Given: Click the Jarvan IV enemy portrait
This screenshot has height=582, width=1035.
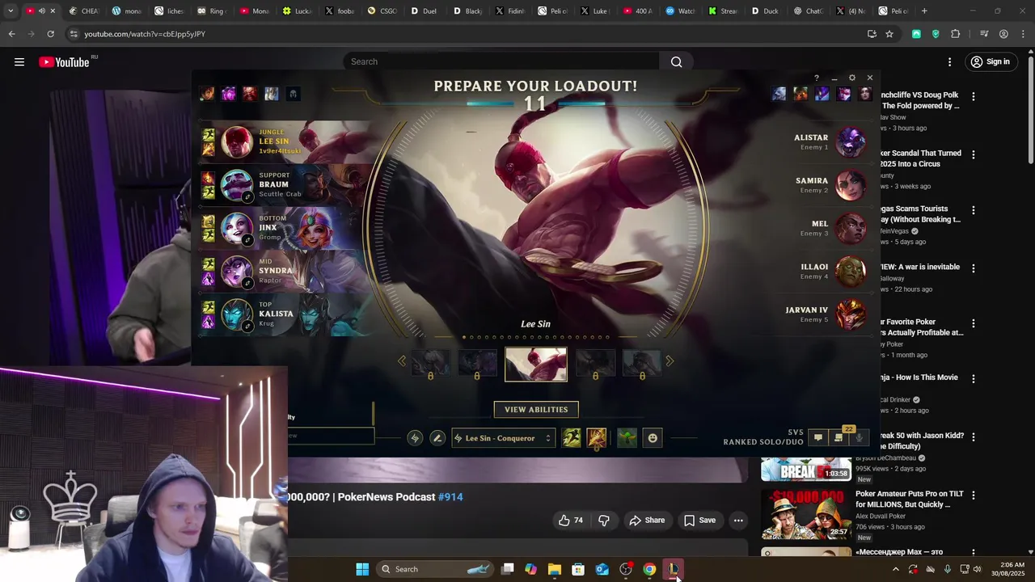Looking at the screenshot, I should point(851,314).
